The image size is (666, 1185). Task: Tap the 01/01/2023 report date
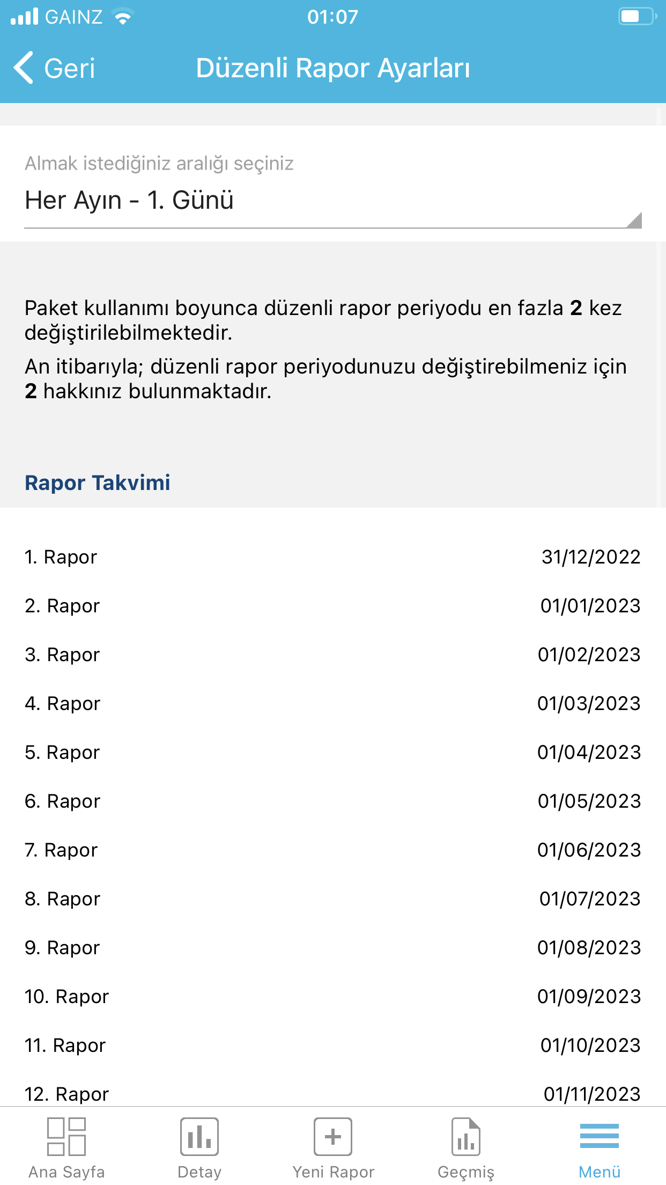click(590, 606)
